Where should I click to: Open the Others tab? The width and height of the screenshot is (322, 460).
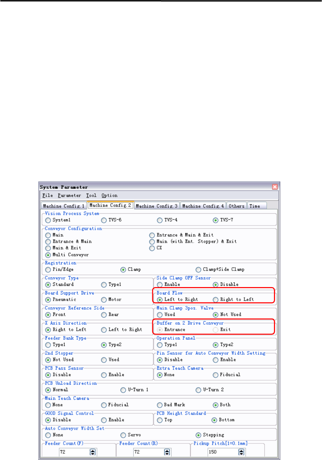236,206
